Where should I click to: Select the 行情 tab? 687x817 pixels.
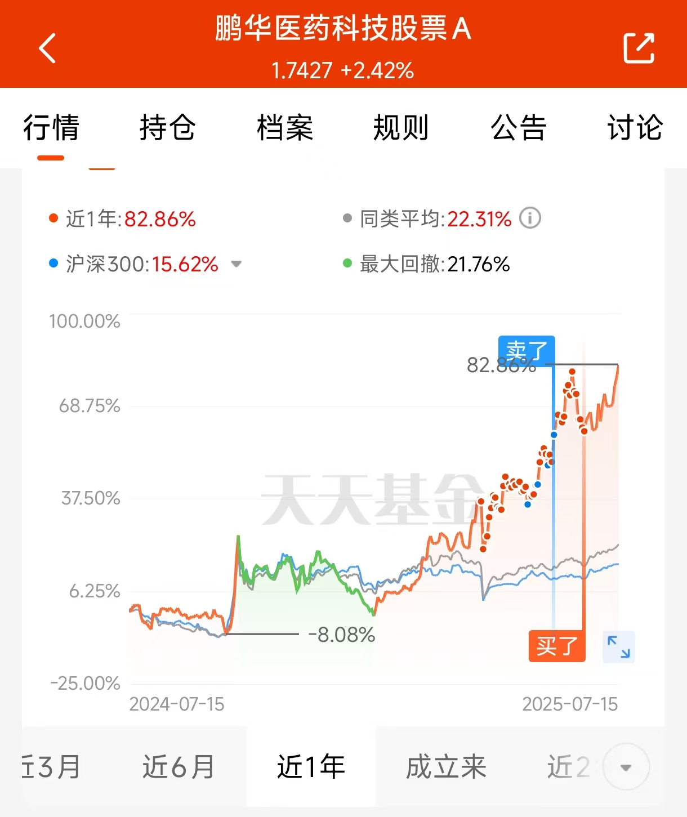[x=51, y=127]
